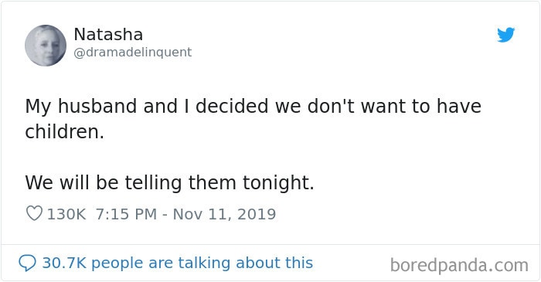Click the word "children." in the tweet
541x282 pixels.
point(64,131)
